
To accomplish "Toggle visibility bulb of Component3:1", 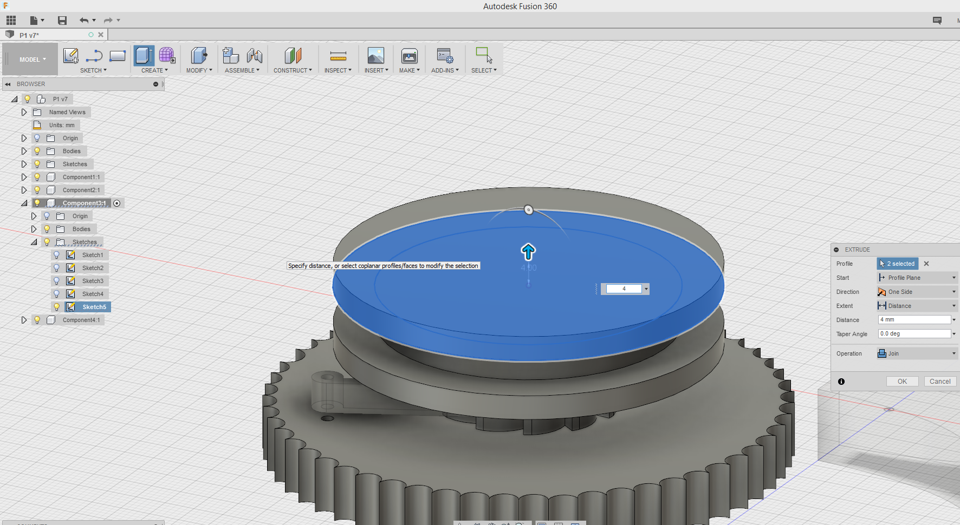I will pyautogui.click(x=37, y=203).
